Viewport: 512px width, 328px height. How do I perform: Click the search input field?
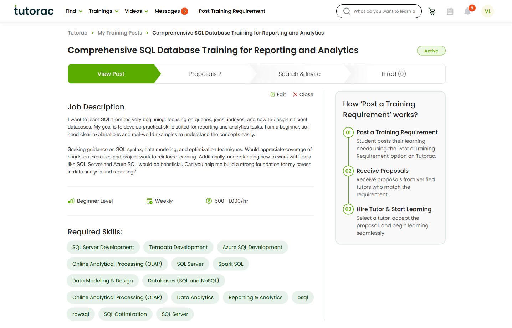(x=384, y=11)
